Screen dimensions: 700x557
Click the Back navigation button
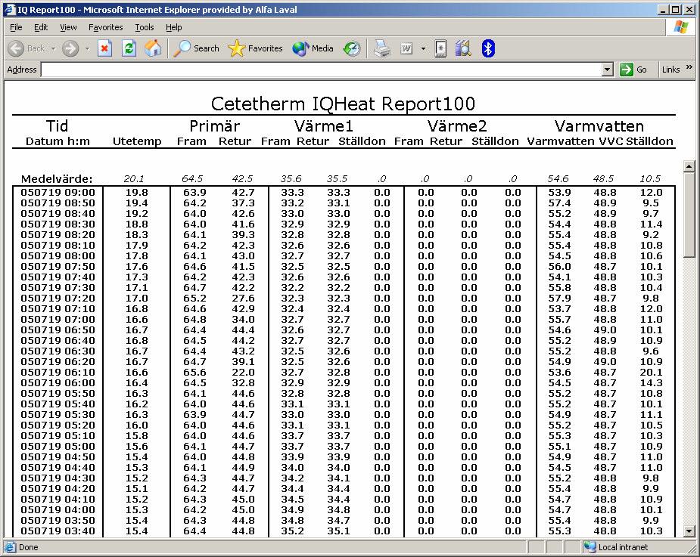click(x=26, y=48)
